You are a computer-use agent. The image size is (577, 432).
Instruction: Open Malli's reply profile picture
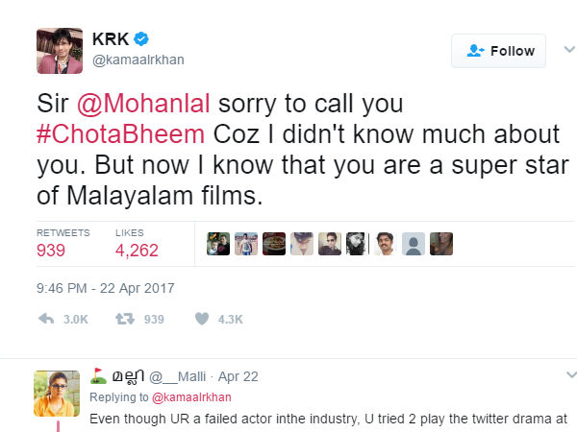(x=56, y=392)
